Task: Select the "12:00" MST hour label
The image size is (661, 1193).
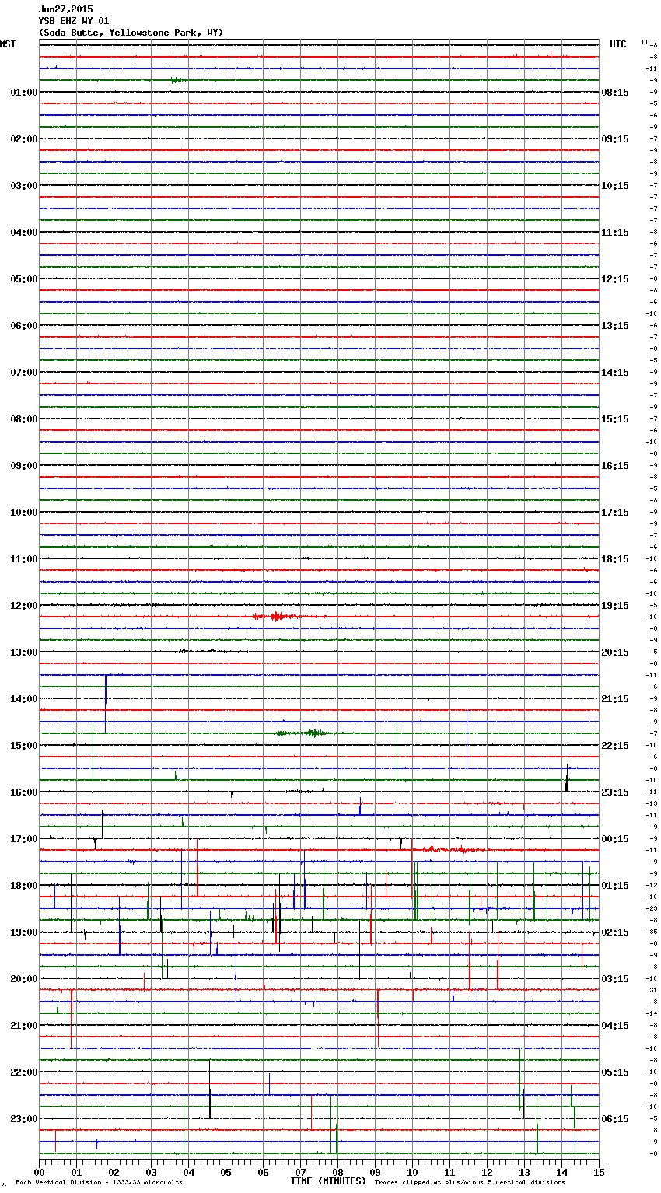Action: 23,606
